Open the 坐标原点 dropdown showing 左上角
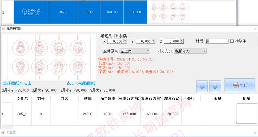258x137 pixels. click(135, 51)
